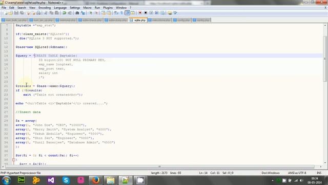Click the Copy toolbar icon
The height and width of the screenshot is (185, 328).
click(x=51, y=13)
